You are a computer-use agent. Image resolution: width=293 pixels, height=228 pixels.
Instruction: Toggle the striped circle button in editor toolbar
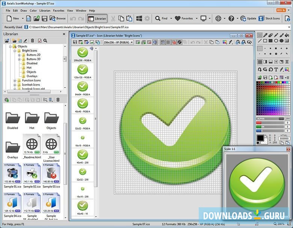tap(180, 42)
